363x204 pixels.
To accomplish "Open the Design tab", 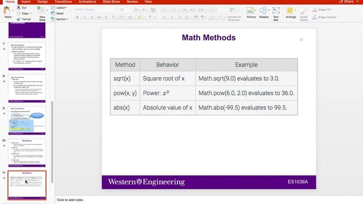I will (43, 2).
